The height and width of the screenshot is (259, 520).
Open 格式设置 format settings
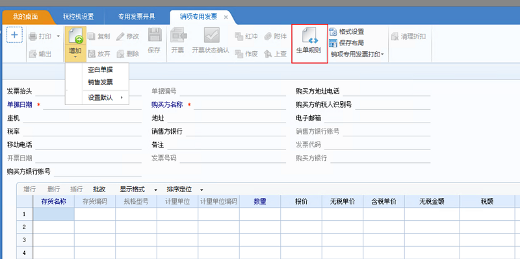point(346,32)
